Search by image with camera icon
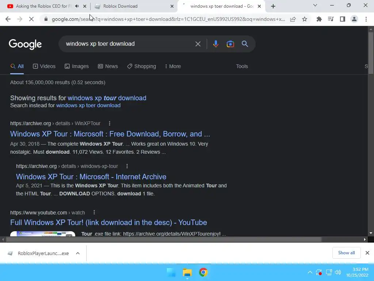 pyautogui.click(x=230, y=44)
